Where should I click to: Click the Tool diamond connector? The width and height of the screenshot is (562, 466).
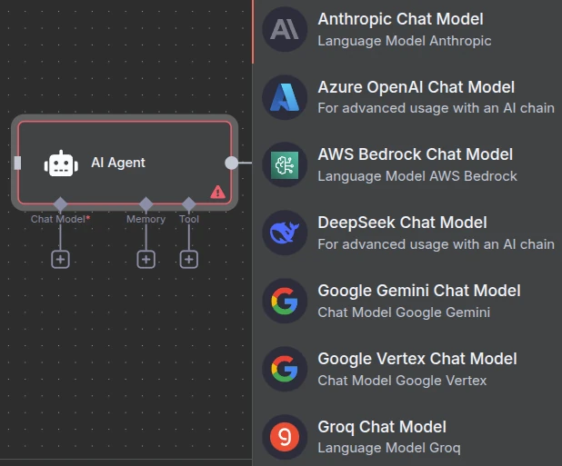coord(189,204)
